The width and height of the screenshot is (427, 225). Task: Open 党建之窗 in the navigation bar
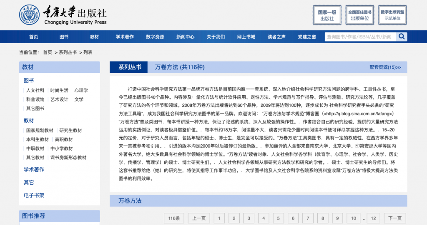click(x=307, y=37)
